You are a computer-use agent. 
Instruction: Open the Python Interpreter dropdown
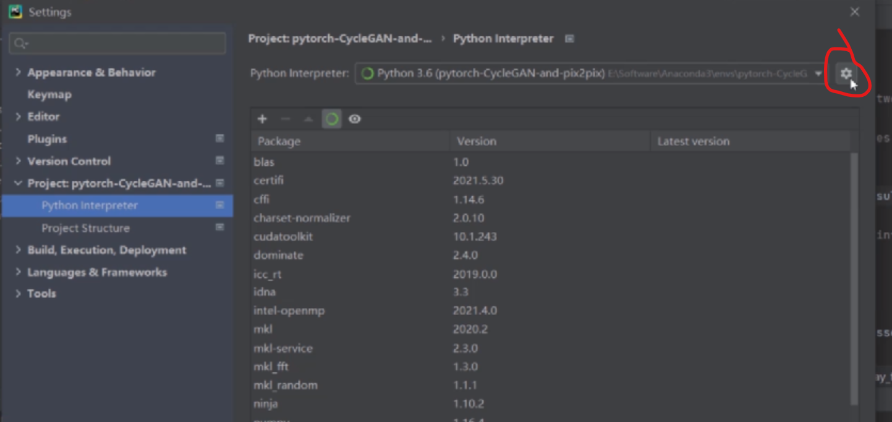click(x=590, y=73)
